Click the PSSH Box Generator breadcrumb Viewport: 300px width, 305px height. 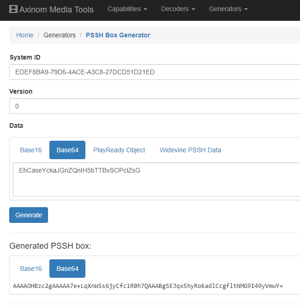[118, 35]
